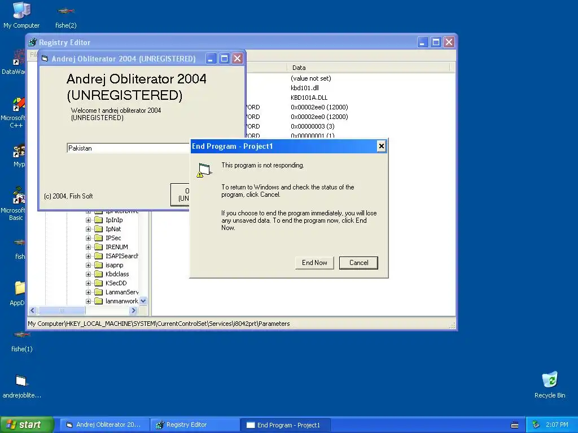Open the AppD folder on desktop

point(17,293)
